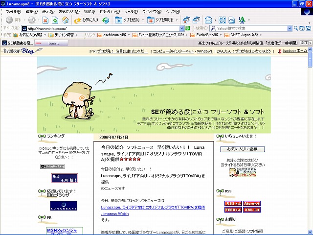
Task: Click the Atom+A feed badge
Action: pos(252,204)
